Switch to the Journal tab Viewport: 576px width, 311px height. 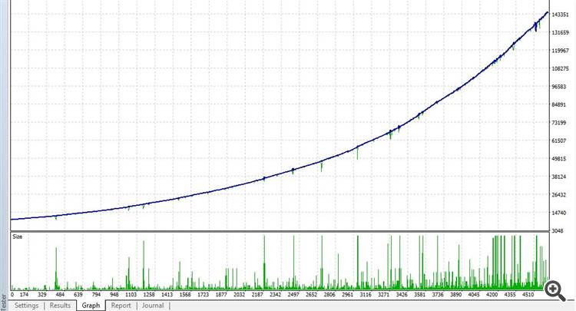tap(153, 306)
